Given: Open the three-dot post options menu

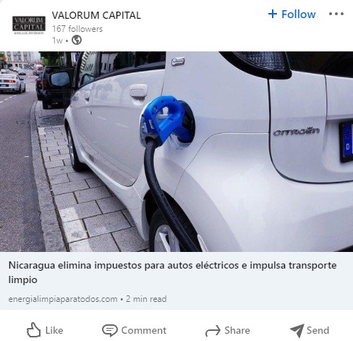Looking at the screenshot, I should (336, 14).
